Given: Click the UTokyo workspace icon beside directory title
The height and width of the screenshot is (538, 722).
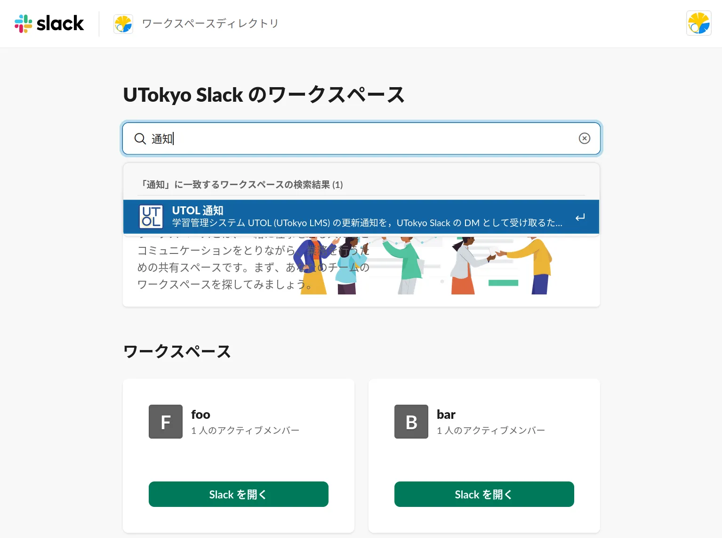Looking at the screenshot, I should point(123,24).
